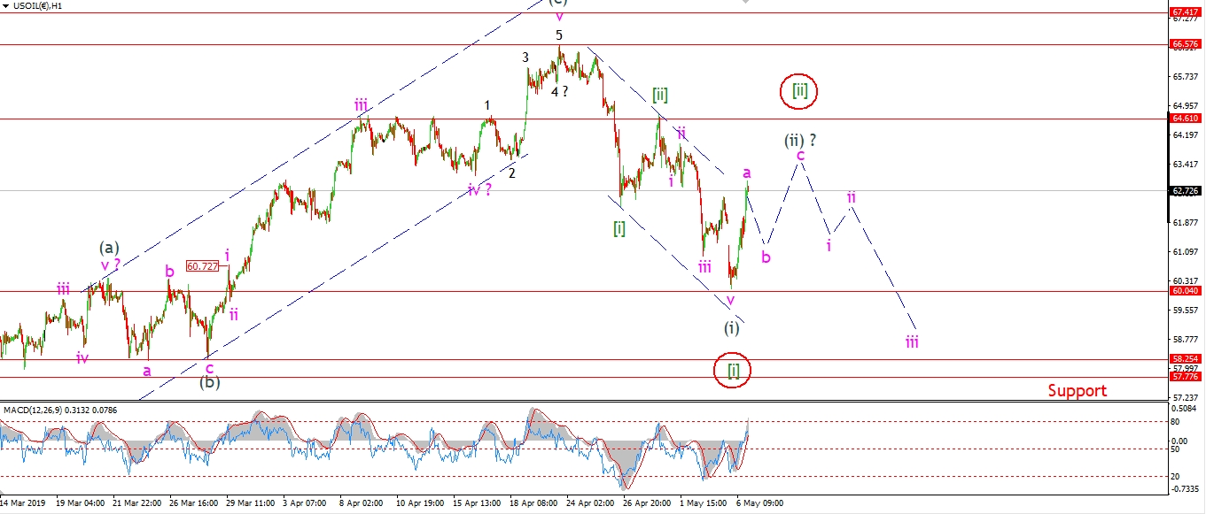Select the 57.776 support price label
1206x514 pixels.
1186,377
